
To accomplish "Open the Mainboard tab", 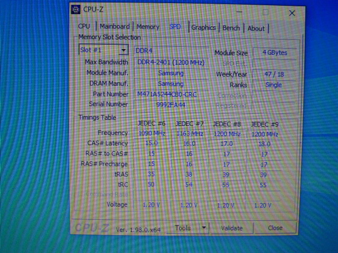I will point(115,26).
